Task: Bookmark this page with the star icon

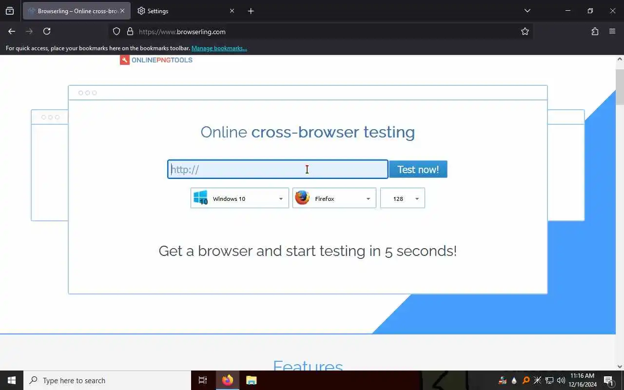Action: pyautogui.click(x=525, y=31)
